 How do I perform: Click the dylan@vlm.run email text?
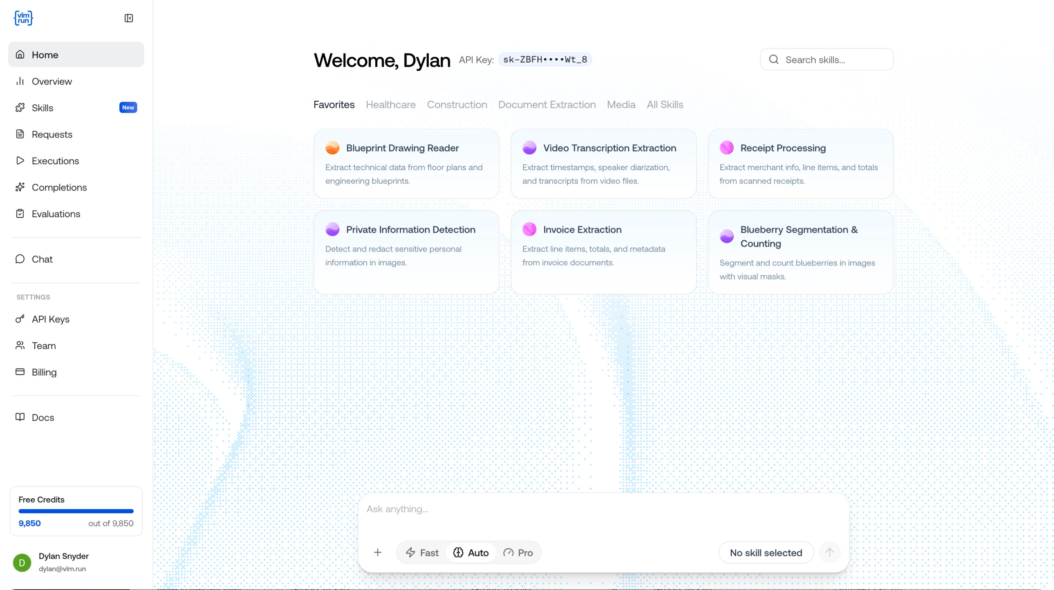pyautogui.click(x=62, y=568)
